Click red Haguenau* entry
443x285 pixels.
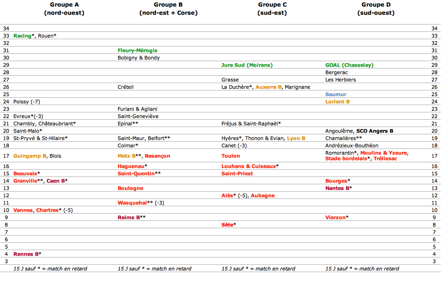[x=132, y=166]
